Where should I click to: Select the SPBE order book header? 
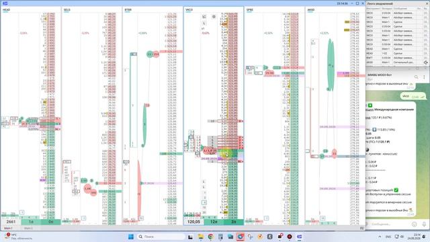pyautogui.click(x=249, y=10)
